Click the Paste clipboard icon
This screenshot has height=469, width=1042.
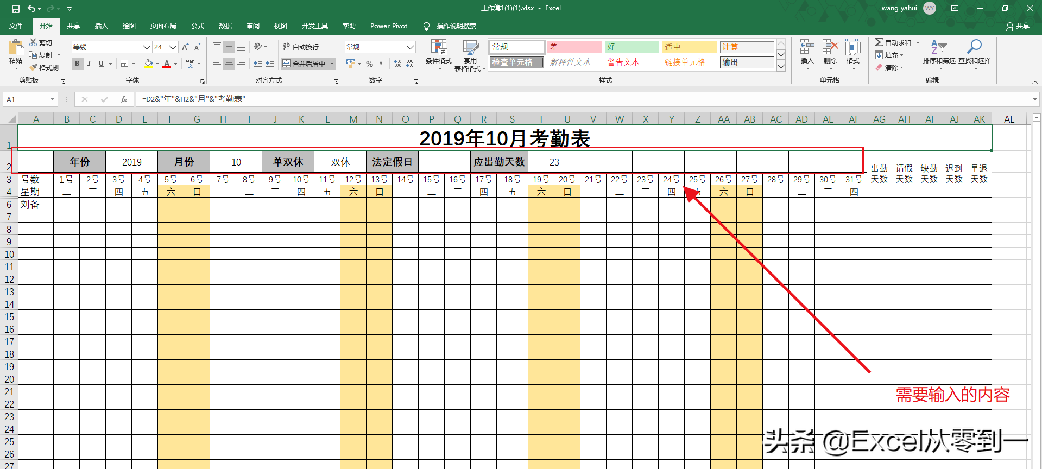[16, 48]
